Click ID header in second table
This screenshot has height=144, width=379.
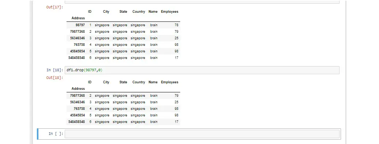tap(90, 82)
